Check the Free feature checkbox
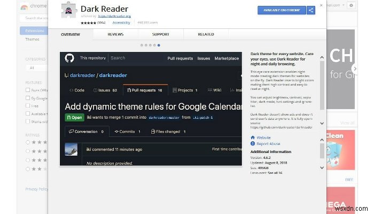The height and width of the screenshot is (214, 374). coord(28,105)
